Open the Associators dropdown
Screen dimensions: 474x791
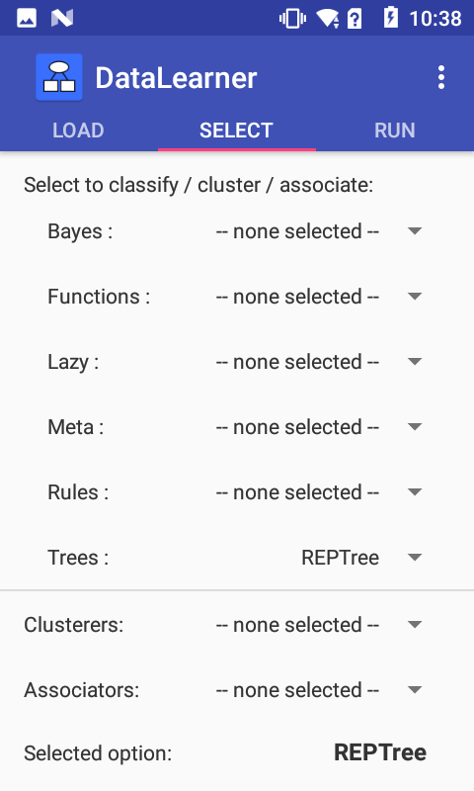click(x=319, y=690)
